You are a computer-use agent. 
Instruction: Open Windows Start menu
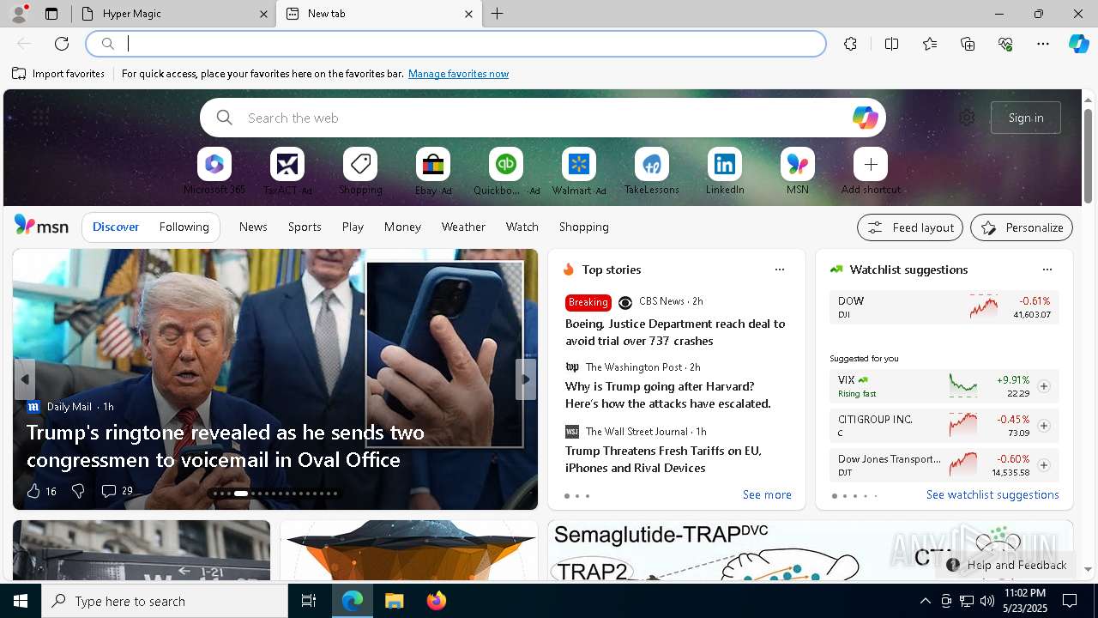click(x=21, y=601)
